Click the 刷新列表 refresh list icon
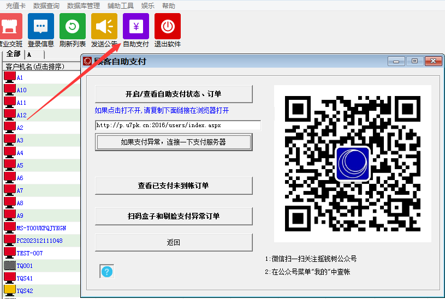The width and height of the screenshot is (445, 299). point(73,26)
